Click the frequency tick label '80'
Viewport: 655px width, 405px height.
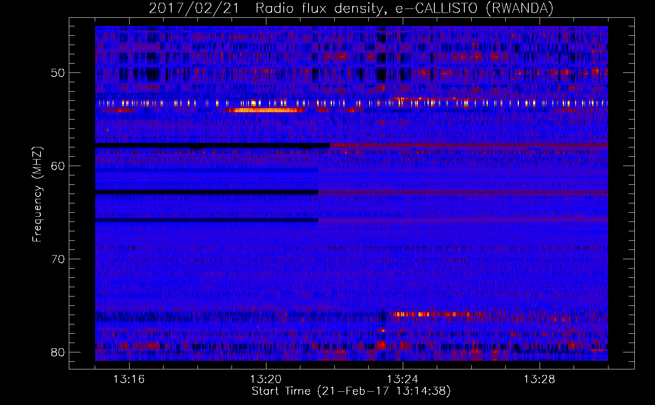point(58,352)
